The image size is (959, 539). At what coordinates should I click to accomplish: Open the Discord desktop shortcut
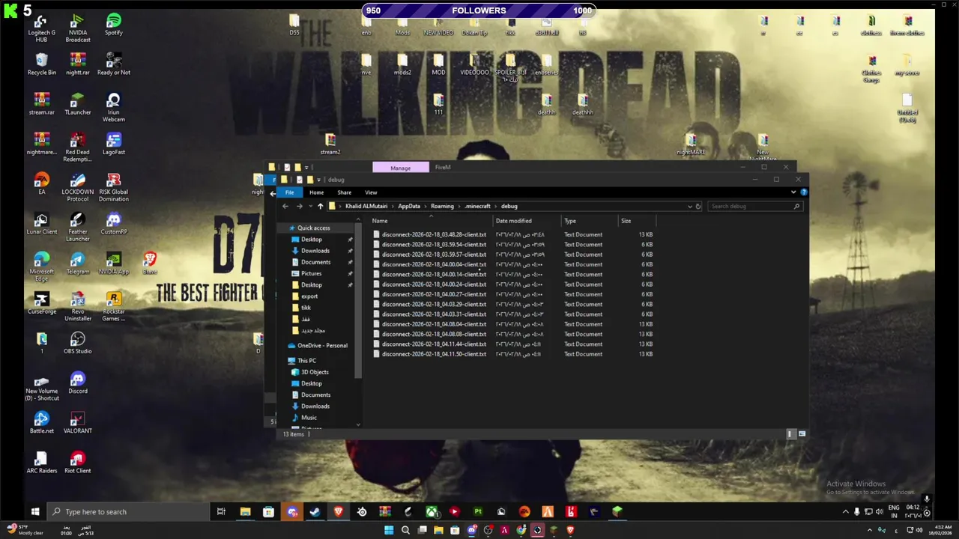tap(78, 383)
